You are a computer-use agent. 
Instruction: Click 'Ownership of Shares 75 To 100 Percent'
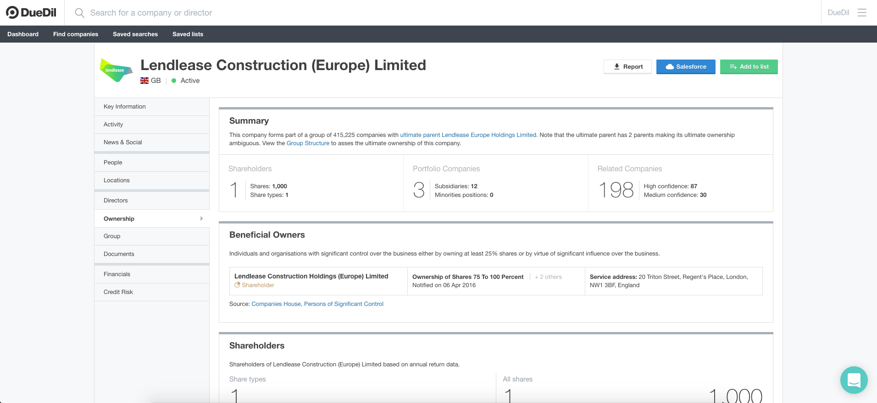click(468, 277)
